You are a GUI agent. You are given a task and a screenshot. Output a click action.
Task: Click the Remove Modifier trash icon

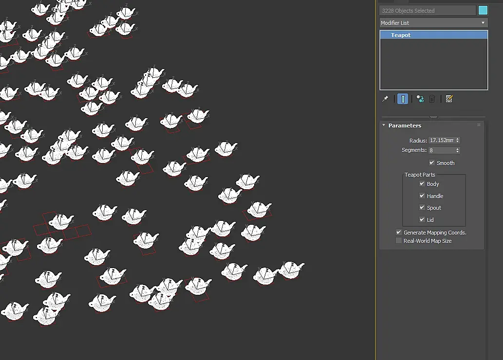432,99
